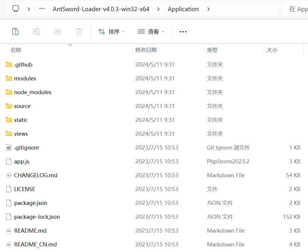
Task: Click the PhpStorm2023.2 type cell
Action: coord(228,162)
